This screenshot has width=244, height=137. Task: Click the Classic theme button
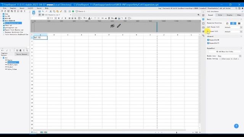80,11
